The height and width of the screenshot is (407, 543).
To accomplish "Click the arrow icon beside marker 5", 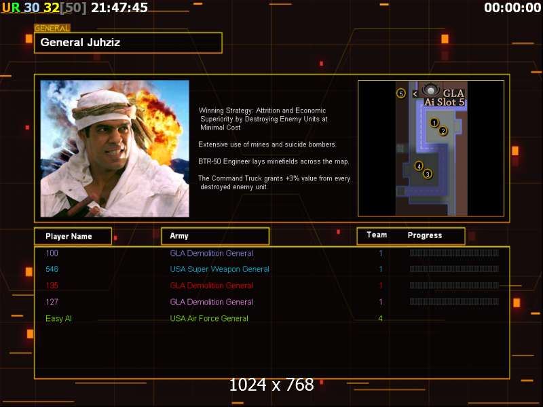I will (415, 94).
